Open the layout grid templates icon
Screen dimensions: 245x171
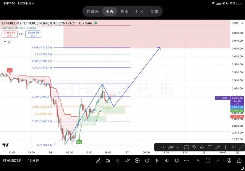[118, 161]
